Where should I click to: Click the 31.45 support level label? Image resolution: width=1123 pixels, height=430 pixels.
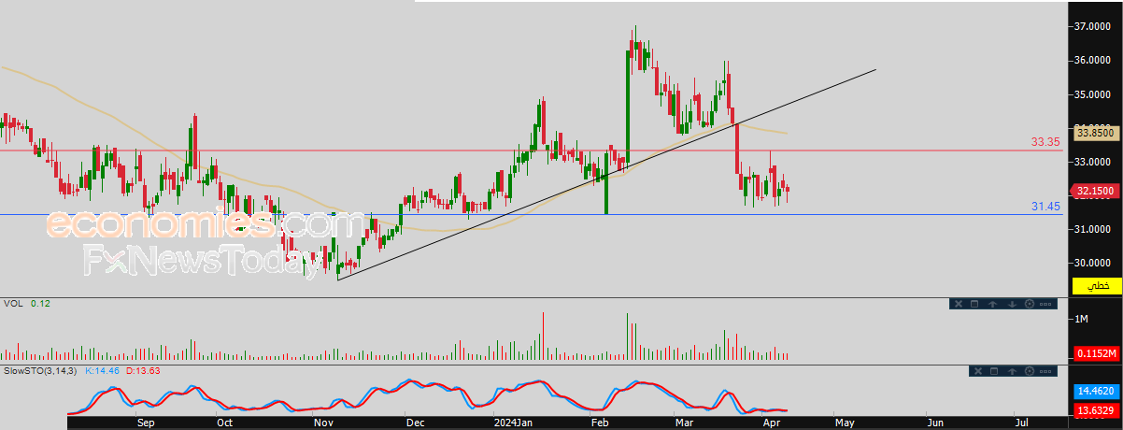pyautogui.click(x=1045, y=207)
